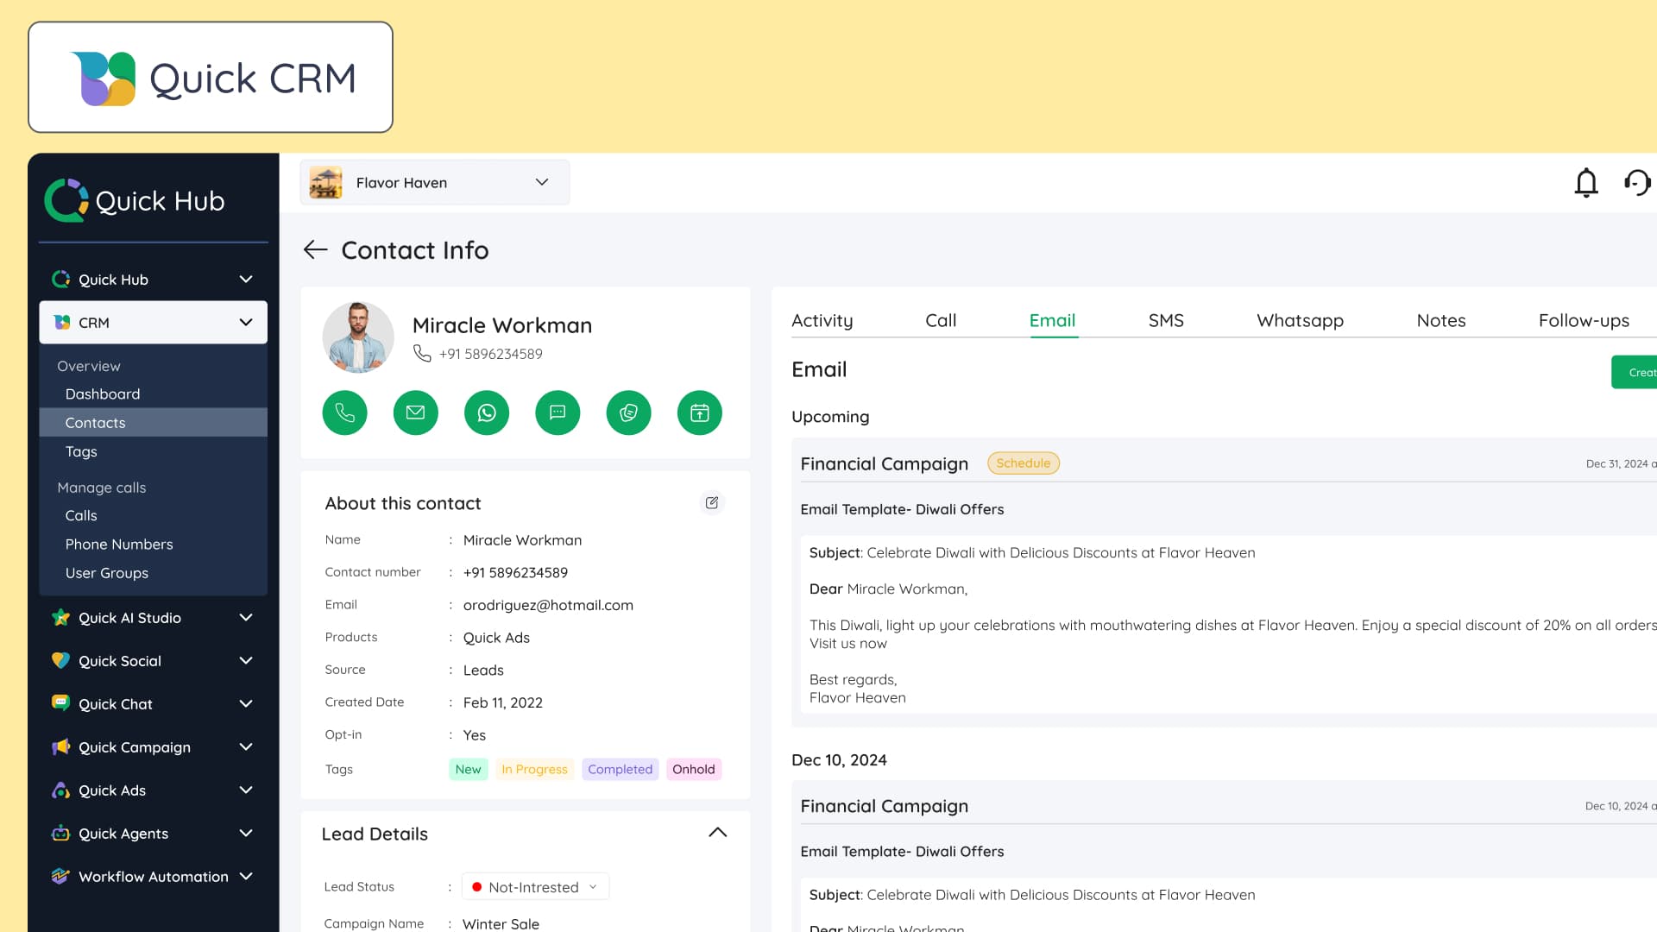Click Miracle Workman's profile photo
Screen dimensions: 1657x932
pyautogui.click(x=357, y=337)
